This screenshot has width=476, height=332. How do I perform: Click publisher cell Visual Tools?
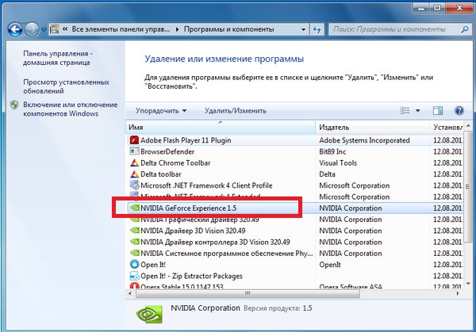(x=338, y=162)
